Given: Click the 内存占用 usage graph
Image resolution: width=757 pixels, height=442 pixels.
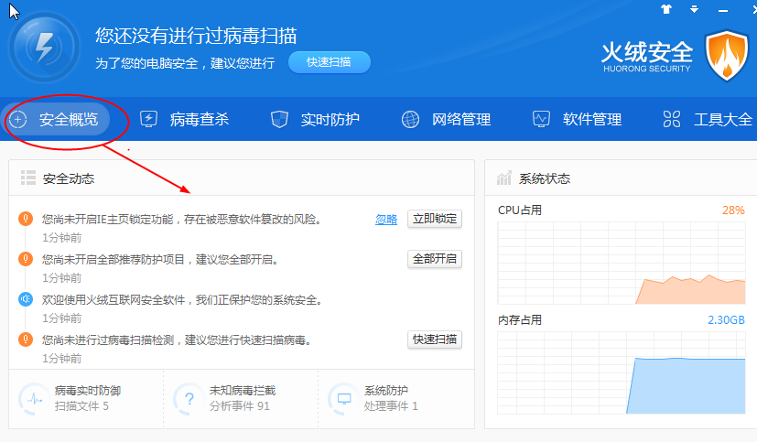Looking at the screenshot, I should click(622, 373).
